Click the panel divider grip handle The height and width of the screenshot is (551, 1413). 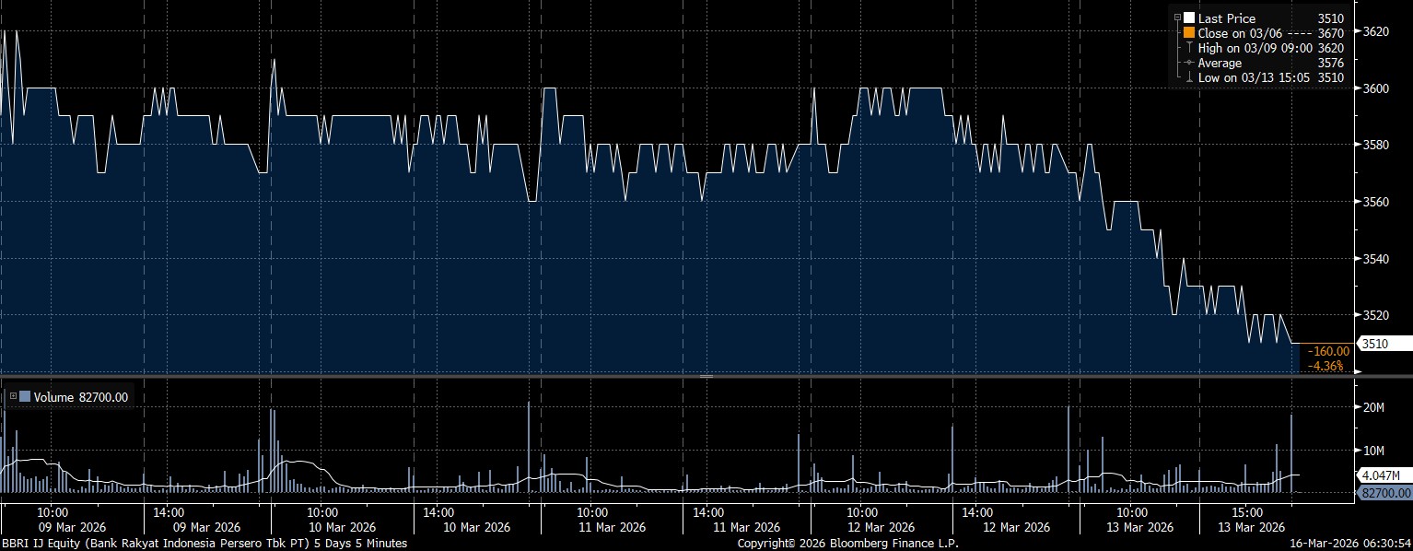pyautogui.click(x=706, y=377)
